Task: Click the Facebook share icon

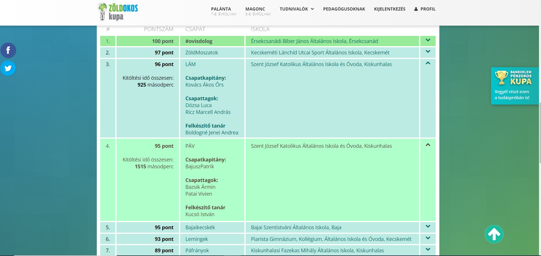Action: [x=8, y=50]
